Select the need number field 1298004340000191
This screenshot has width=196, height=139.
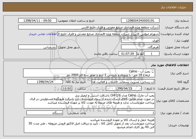(140, 21)
